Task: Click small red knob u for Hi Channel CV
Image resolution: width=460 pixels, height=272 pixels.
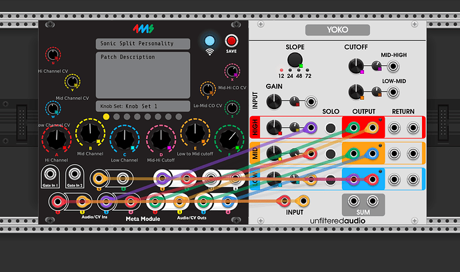Action: [53, 55]
